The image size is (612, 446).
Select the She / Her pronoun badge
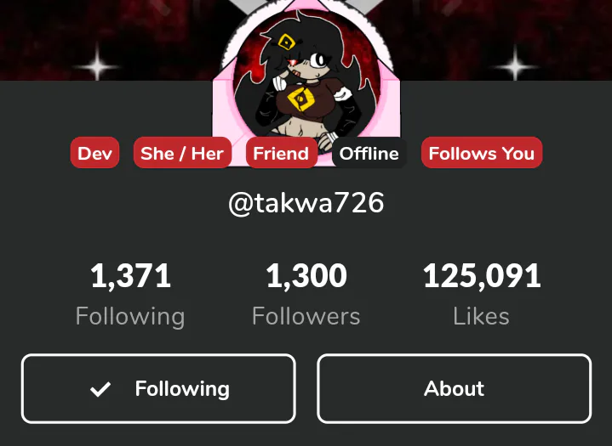click(x=182, y=153)
